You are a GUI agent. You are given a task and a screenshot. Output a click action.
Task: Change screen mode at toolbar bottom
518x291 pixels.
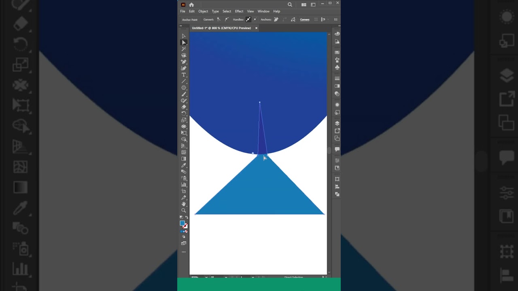pos(184,243)
